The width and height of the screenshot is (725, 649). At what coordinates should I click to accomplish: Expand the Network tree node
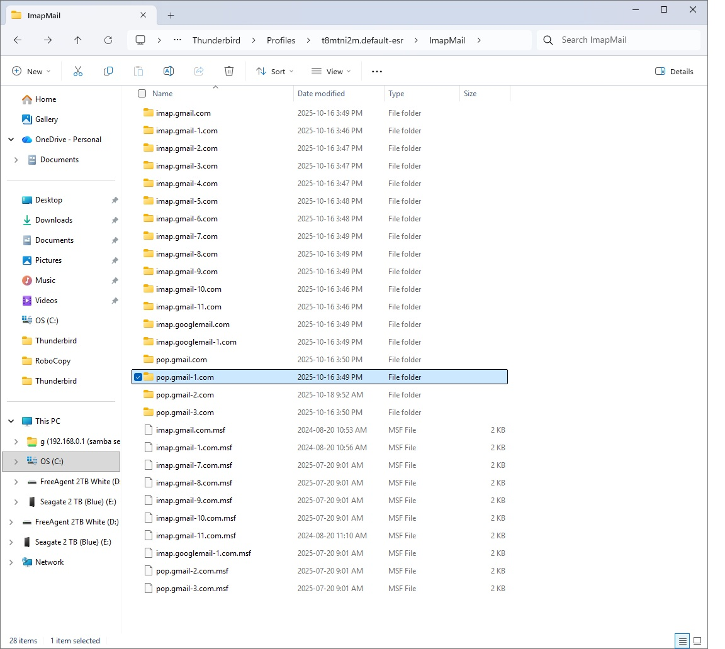click(x=11, y=562)
